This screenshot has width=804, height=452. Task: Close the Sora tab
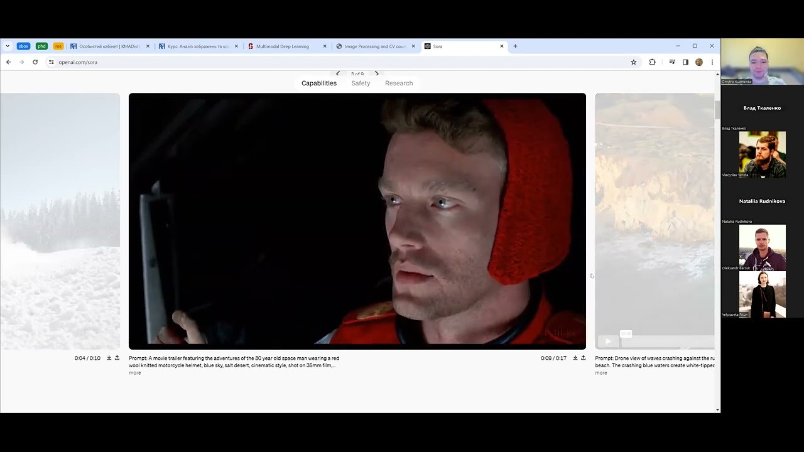pyautogui.click(x=502, y=46)
